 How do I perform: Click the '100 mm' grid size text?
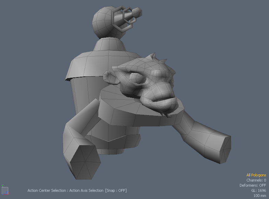pos(260,196)
